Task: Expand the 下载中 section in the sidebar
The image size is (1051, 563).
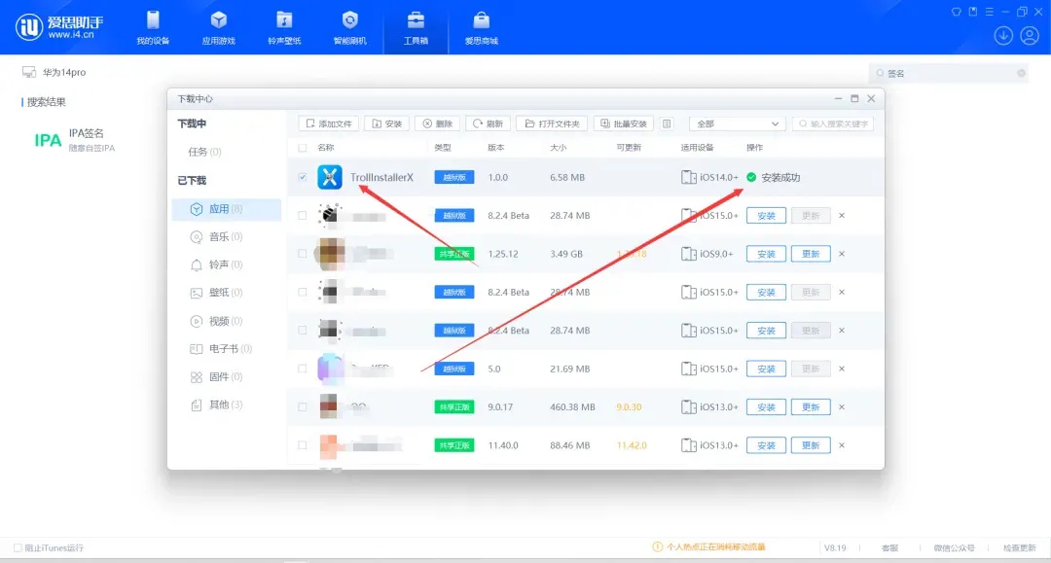Action: pos(192,123)
